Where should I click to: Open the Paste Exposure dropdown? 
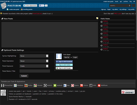click(x=34, y=66)
